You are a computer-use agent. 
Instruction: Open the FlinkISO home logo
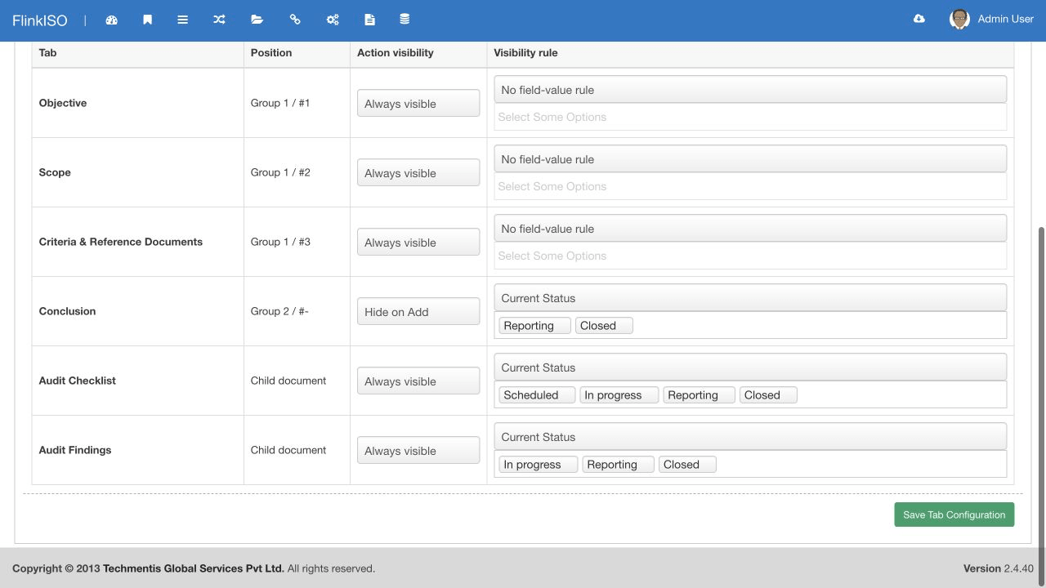(39, 20)
